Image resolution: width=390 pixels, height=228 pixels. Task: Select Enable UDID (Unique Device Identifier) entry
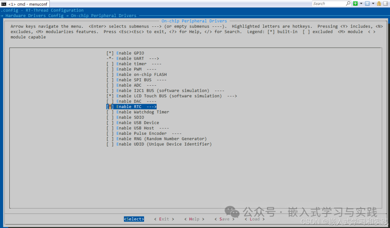click(x=159, y=144)
